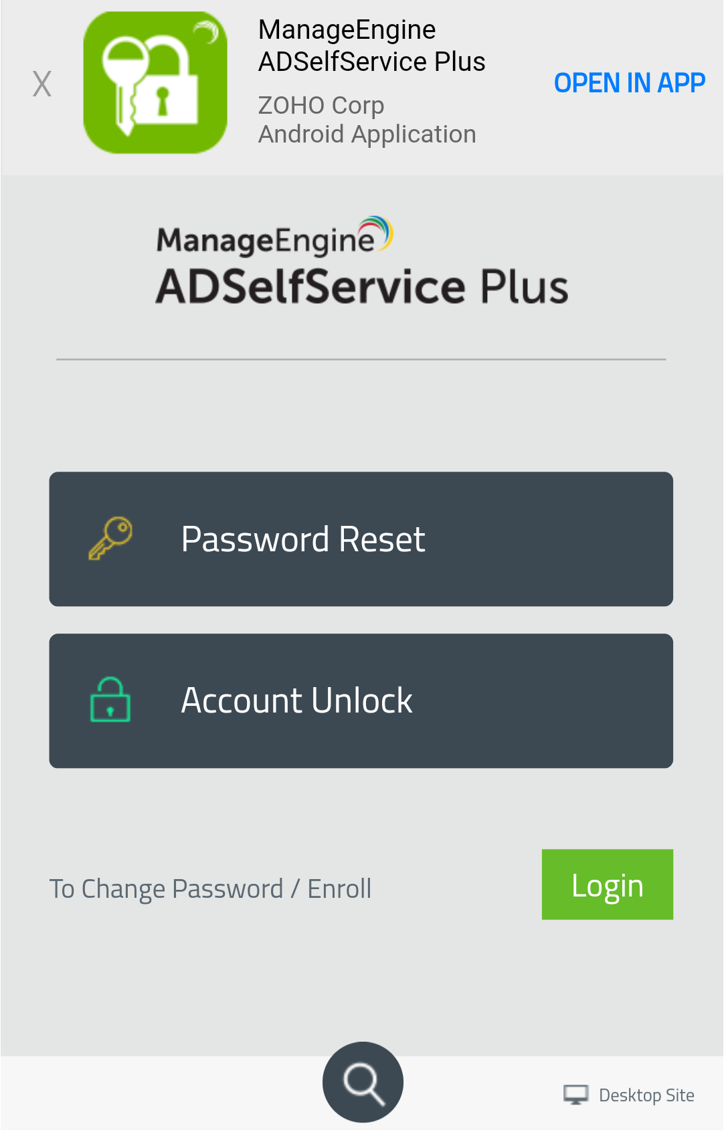Open the search magnifier at the bottom

pyautogui.click(x=362, y=1082)
